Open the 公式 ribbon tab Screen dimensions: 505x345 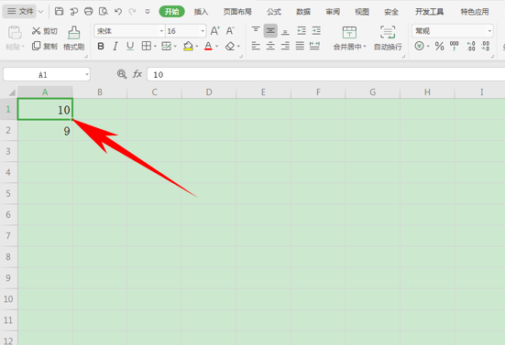click(x=274, y=12)
